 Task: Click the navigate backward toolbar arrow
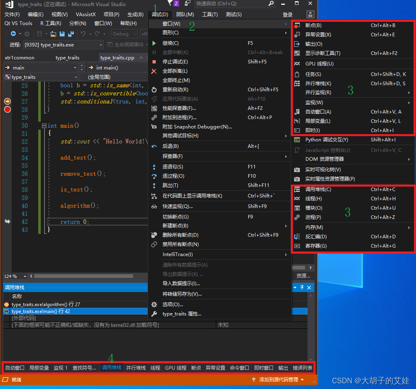tap(13, 34)
